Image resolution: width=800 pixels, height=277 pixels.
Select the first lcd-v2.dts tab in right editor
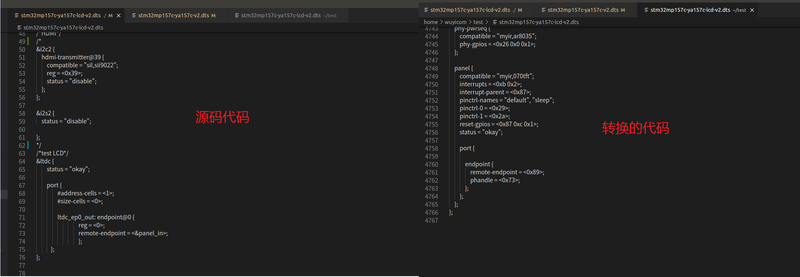pyautogui.click(x=470, y=10)
